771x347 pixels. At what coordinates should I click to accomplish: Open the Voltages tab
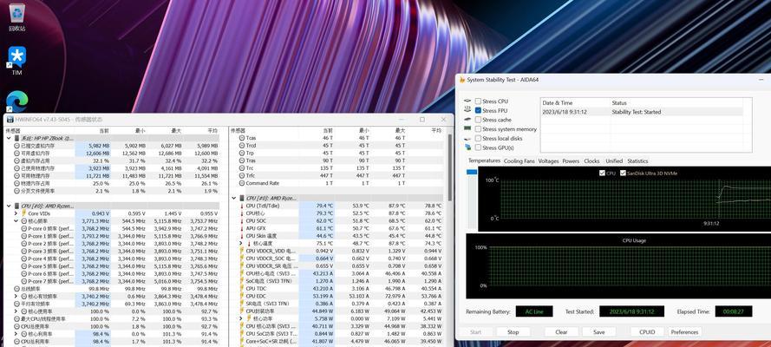click(548, 160)
